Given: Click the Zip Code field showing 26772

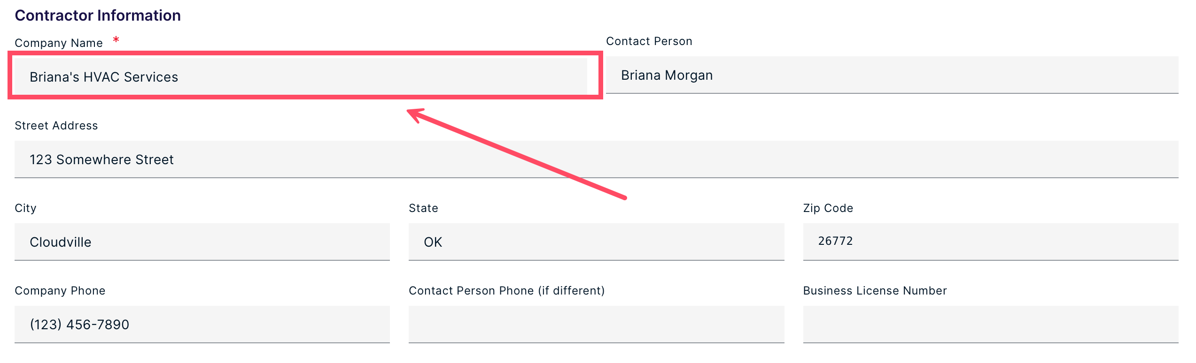Looking at the screenshot, I should 991,242.
